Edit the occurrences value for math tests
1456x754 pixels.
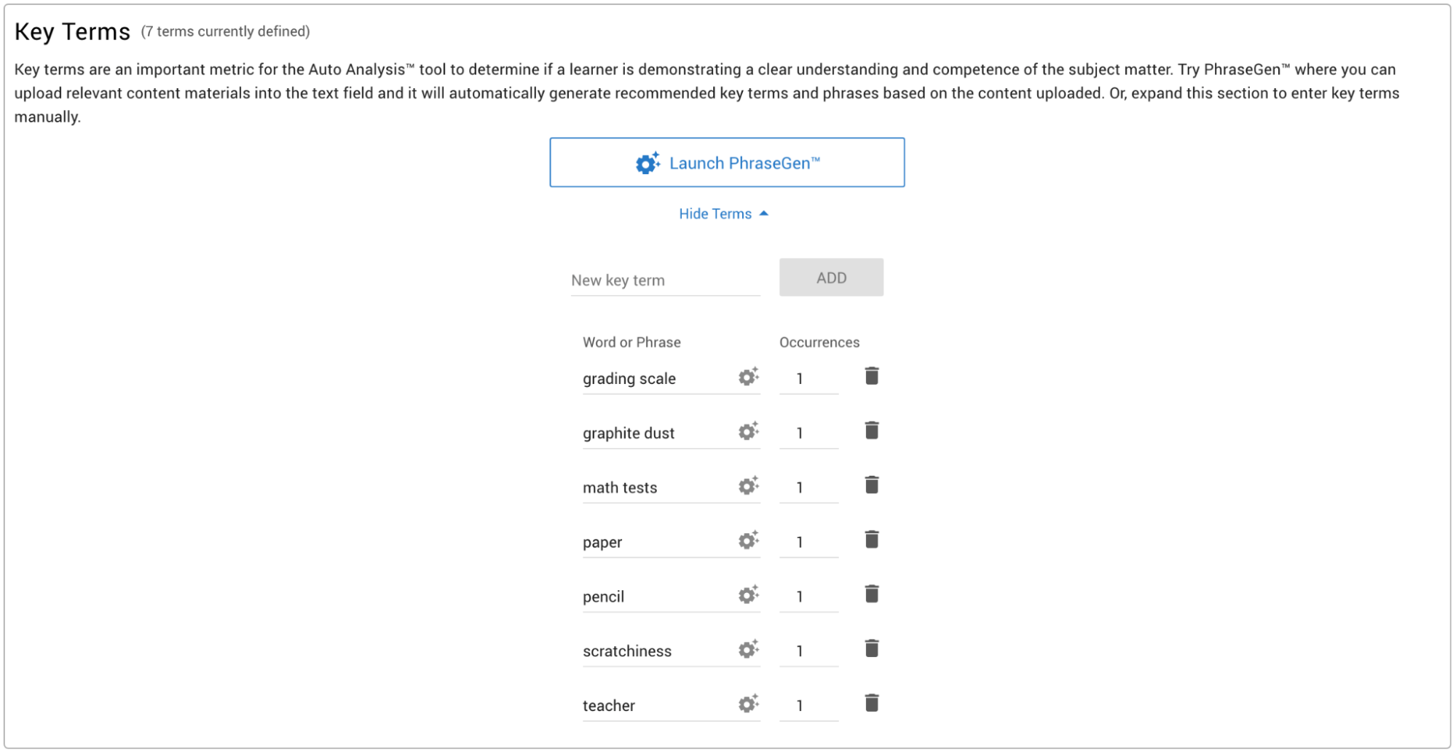[808, 487]
